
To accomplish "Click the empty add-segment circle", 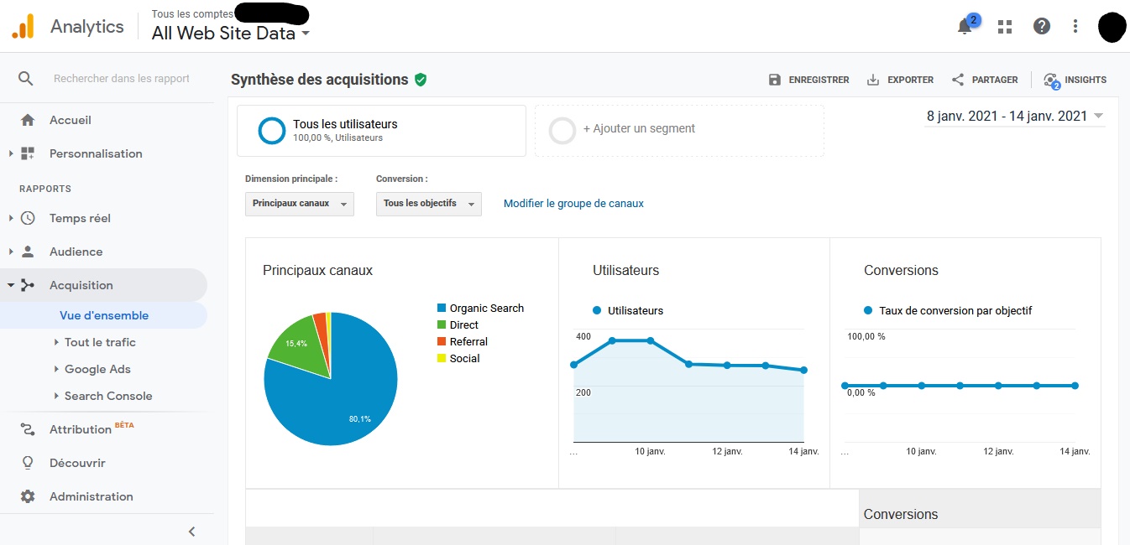I will [562, 131].
